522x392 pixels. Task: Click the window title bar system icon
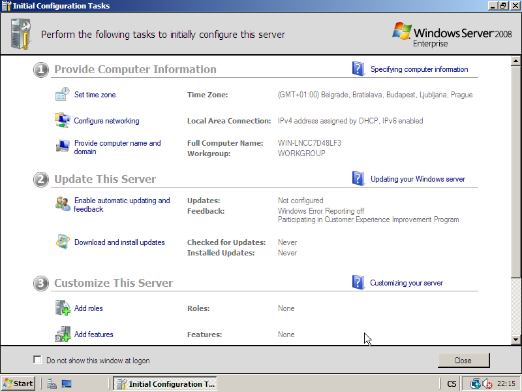pyautogui.click(x=7, y=6)
